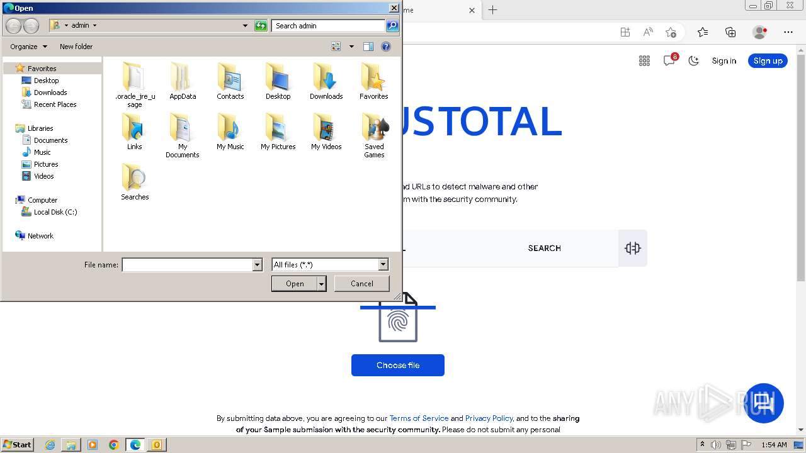Open VirusTotal notifications icon
806x453 pixels.
click(x=669, y=60)
